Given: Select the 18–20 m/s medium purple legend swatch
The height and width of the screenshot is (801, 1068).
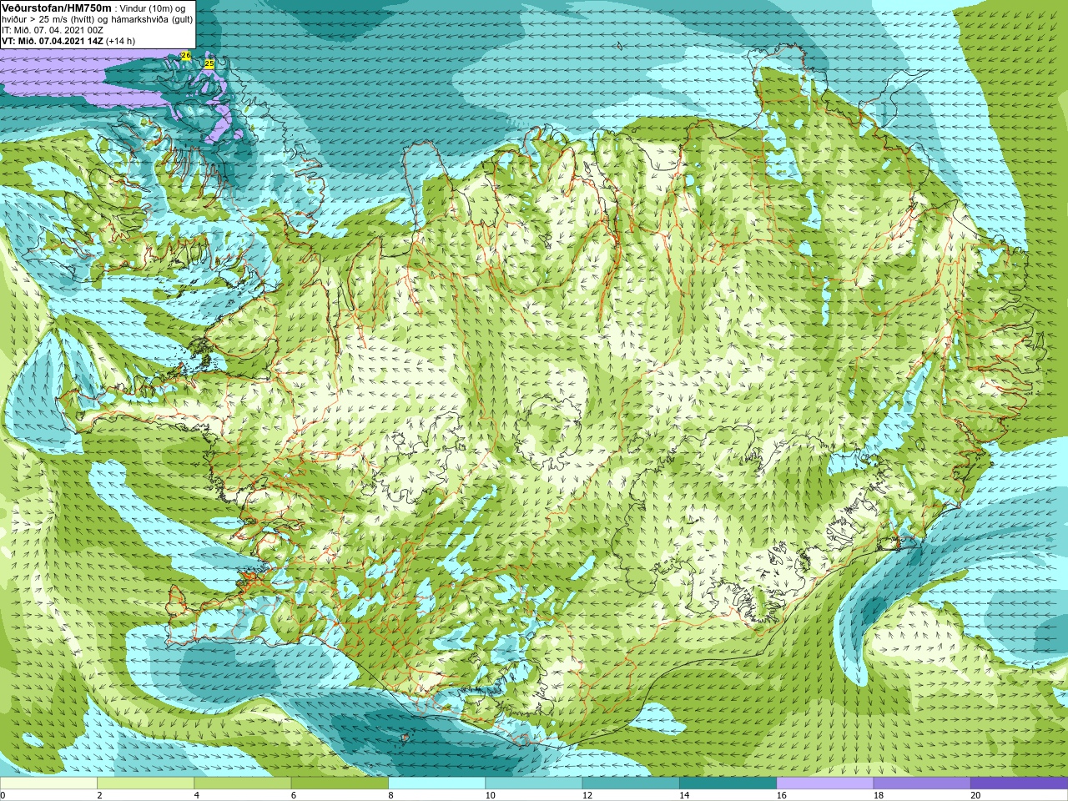Looking at the screenshot, I should (x=922, y=783).
